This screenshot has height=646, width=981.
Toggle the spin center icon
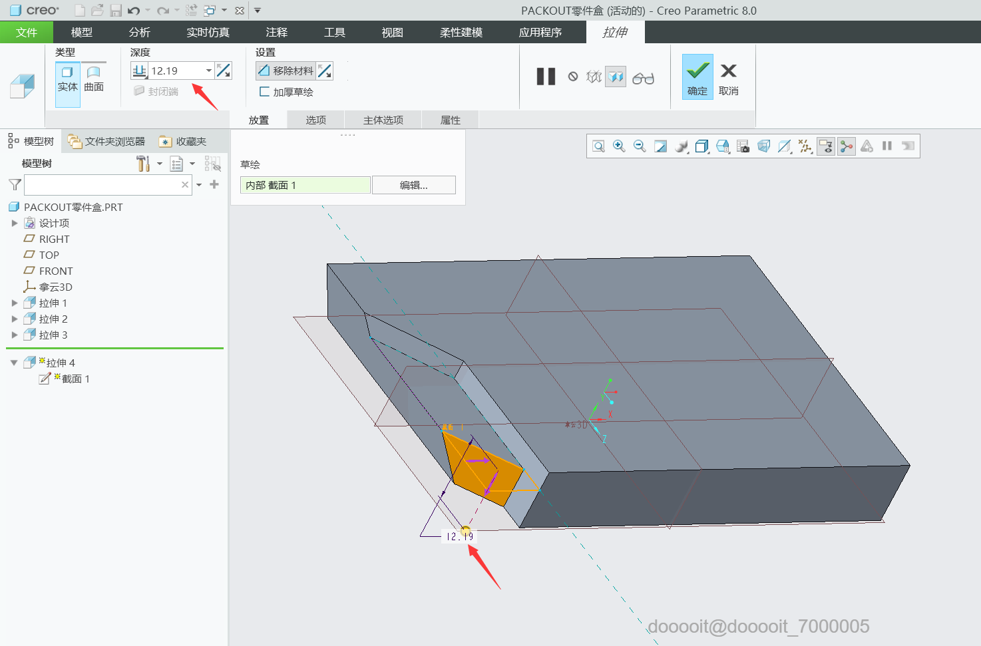(847, 146)
